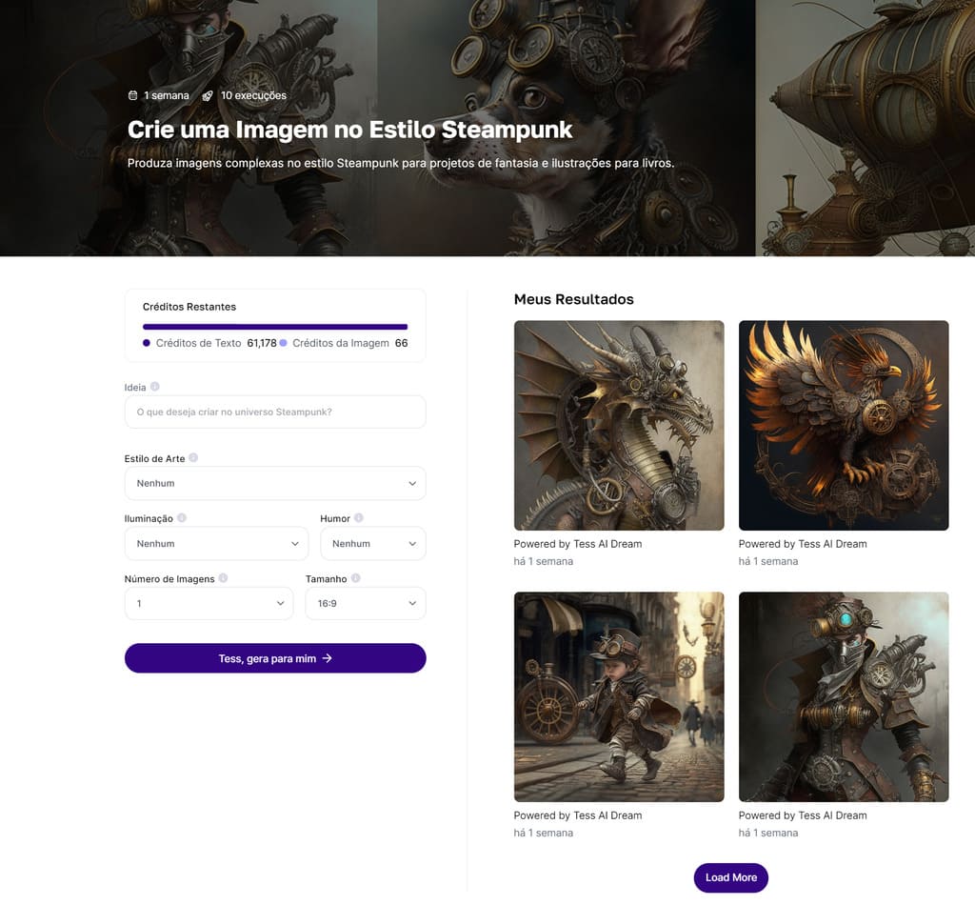Select the Número de Imagens dropdown

pos(209,604)
